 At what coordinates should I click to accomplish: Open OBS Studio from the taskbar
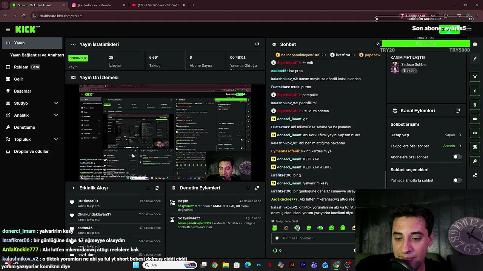[x=347, y=265]
